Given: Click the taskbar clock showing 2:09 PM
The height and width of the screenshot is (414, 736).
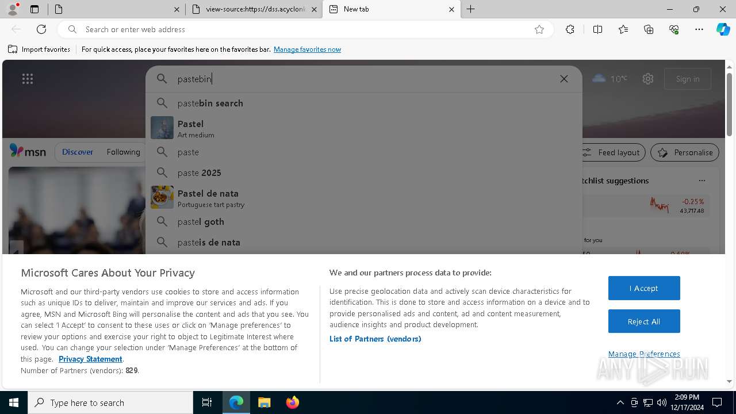Looking at the screenshot, I should coord(686,402).
